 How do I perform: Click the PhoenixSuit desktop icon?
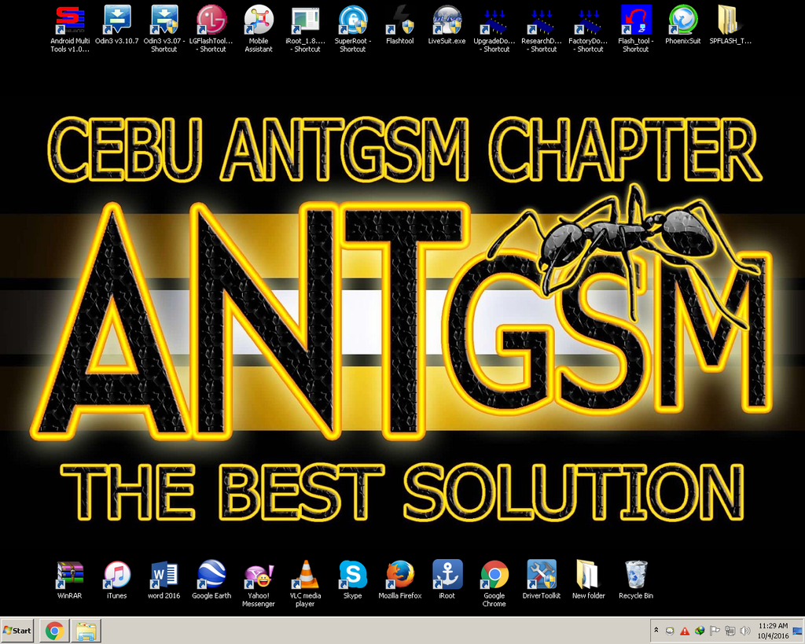[x=682, y=20]
